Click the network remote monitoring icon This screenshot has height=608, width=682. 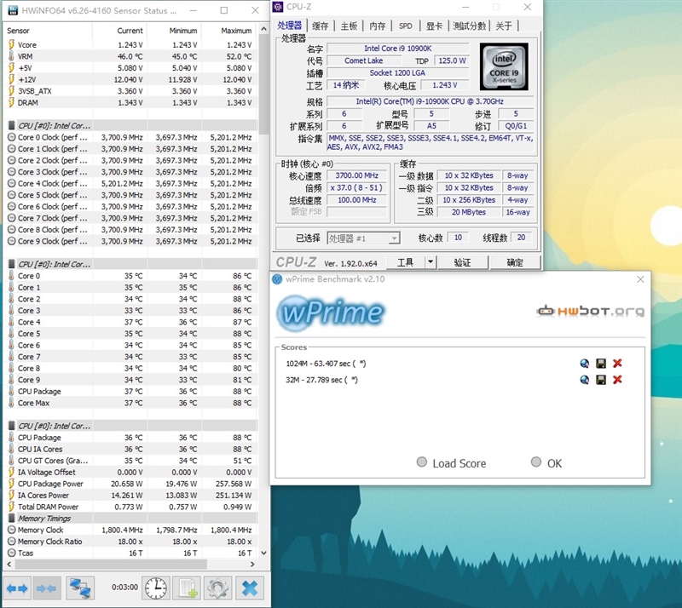click(x=80, y=588)
